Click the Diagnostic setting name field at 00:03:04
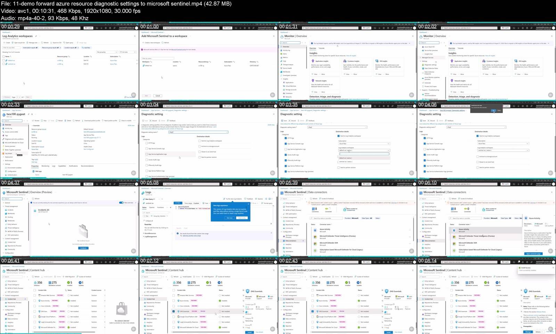This screenshot has width=556, height=334. coord(198,132)
